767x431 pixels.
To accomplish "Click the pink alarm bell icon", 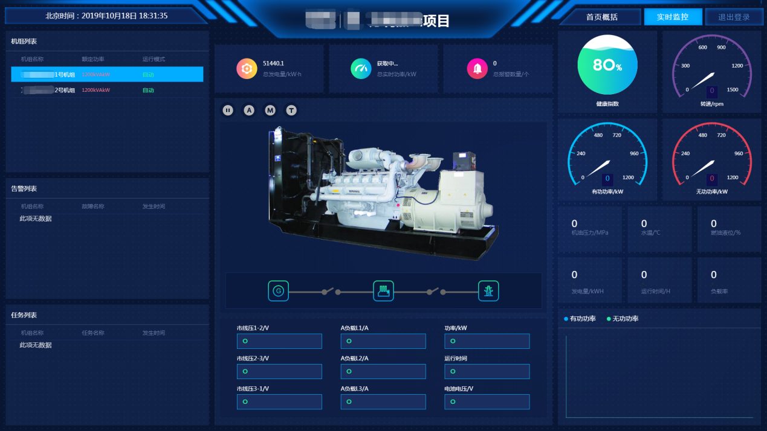I will coord(477,69).
